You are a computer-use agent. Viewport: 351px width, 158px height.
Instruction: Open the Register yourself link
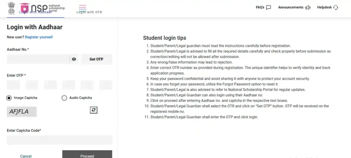39,37
